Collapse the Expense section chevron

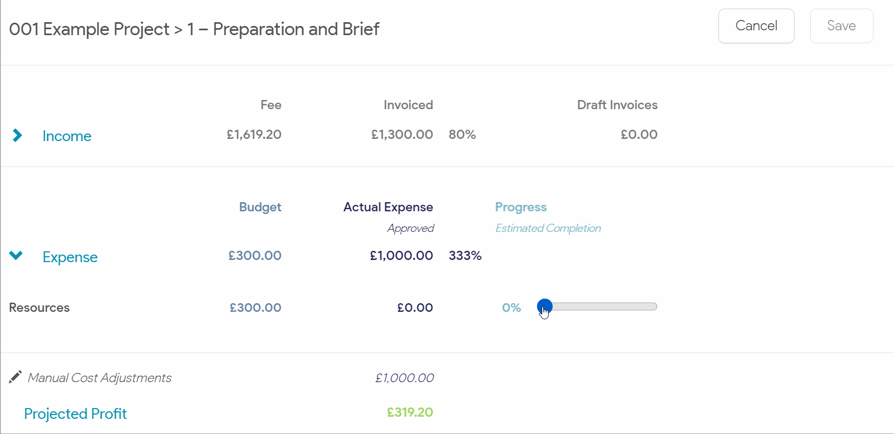click(16, 256)
